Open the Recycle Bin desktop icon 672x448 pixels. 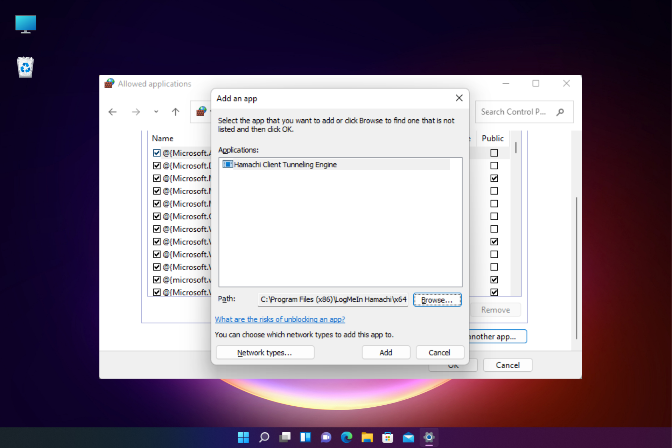pyautogui.click(x=26, y=67)
